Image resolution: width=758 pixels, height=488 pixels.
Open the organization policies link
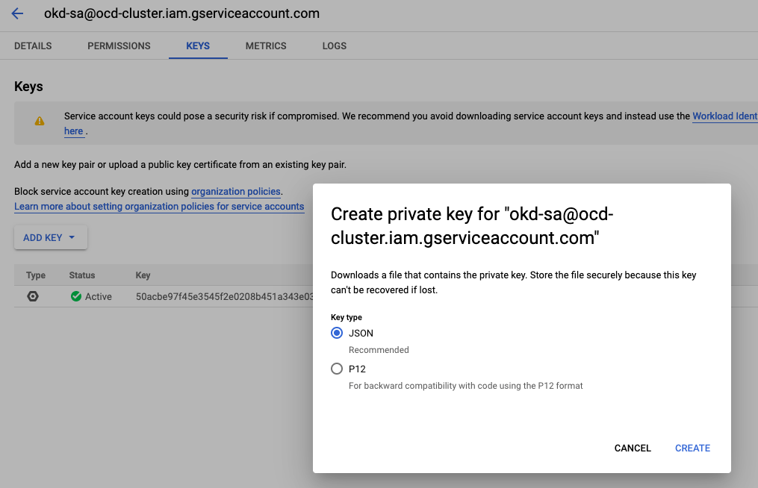[x=236, y=191]
